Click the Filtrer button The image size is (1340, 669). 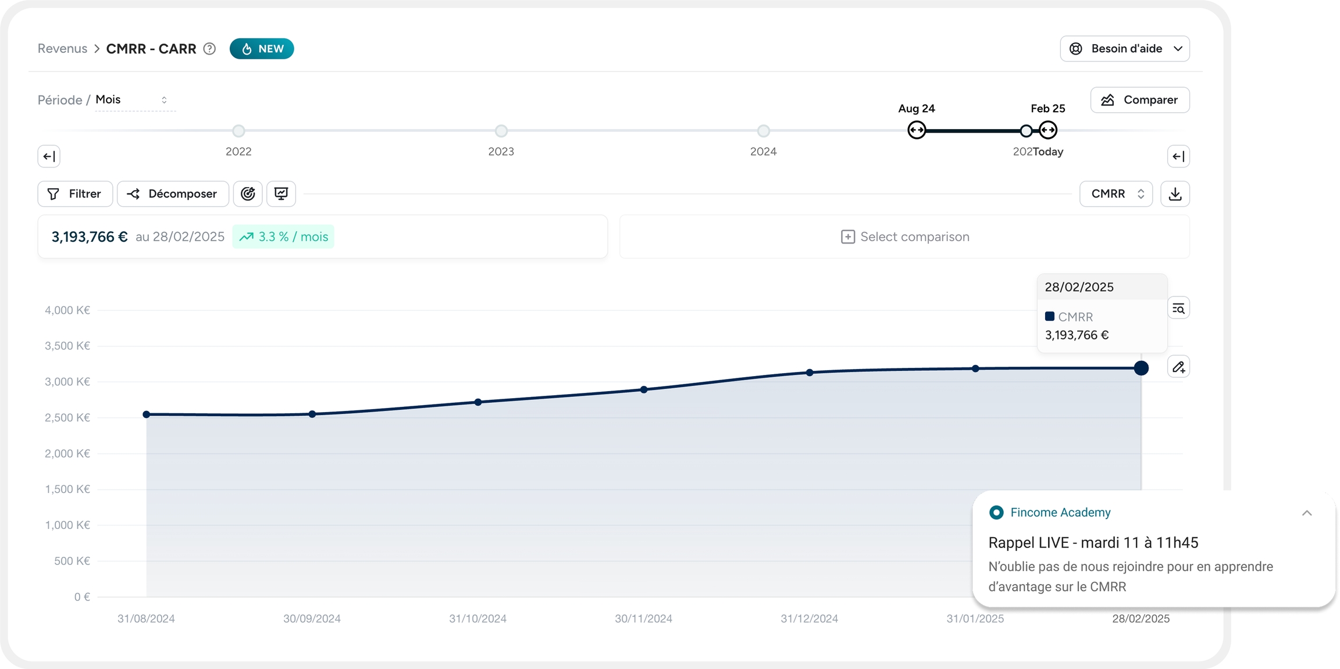click(x=74, y=194)
